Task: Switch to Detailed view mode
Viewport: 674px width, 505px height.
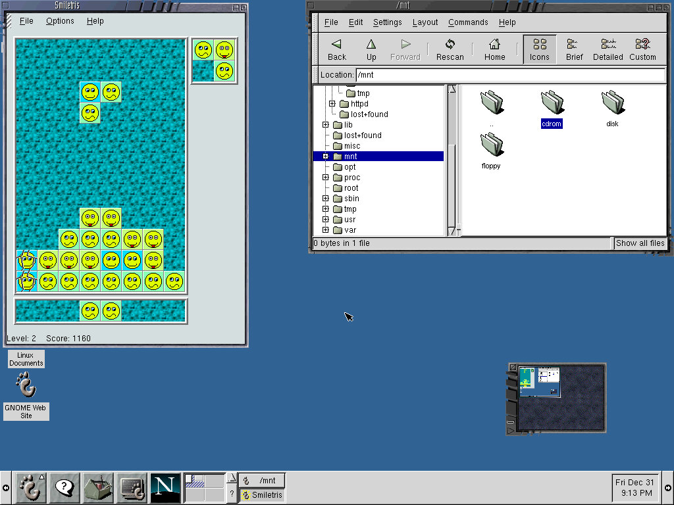Action: (x=608, y=49)
